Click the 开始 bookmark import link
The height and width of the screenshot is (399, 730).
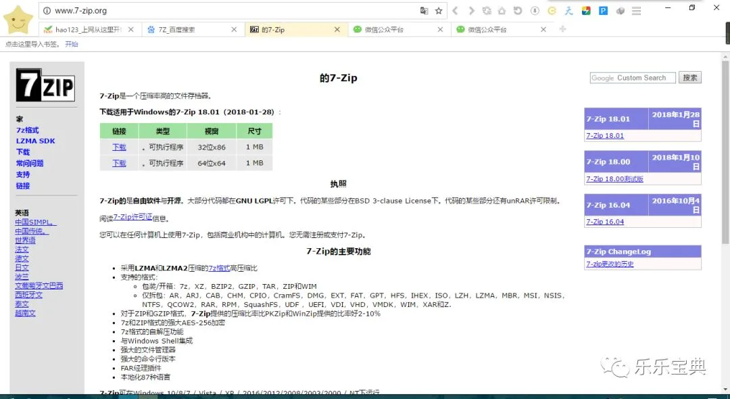(71, 44)
